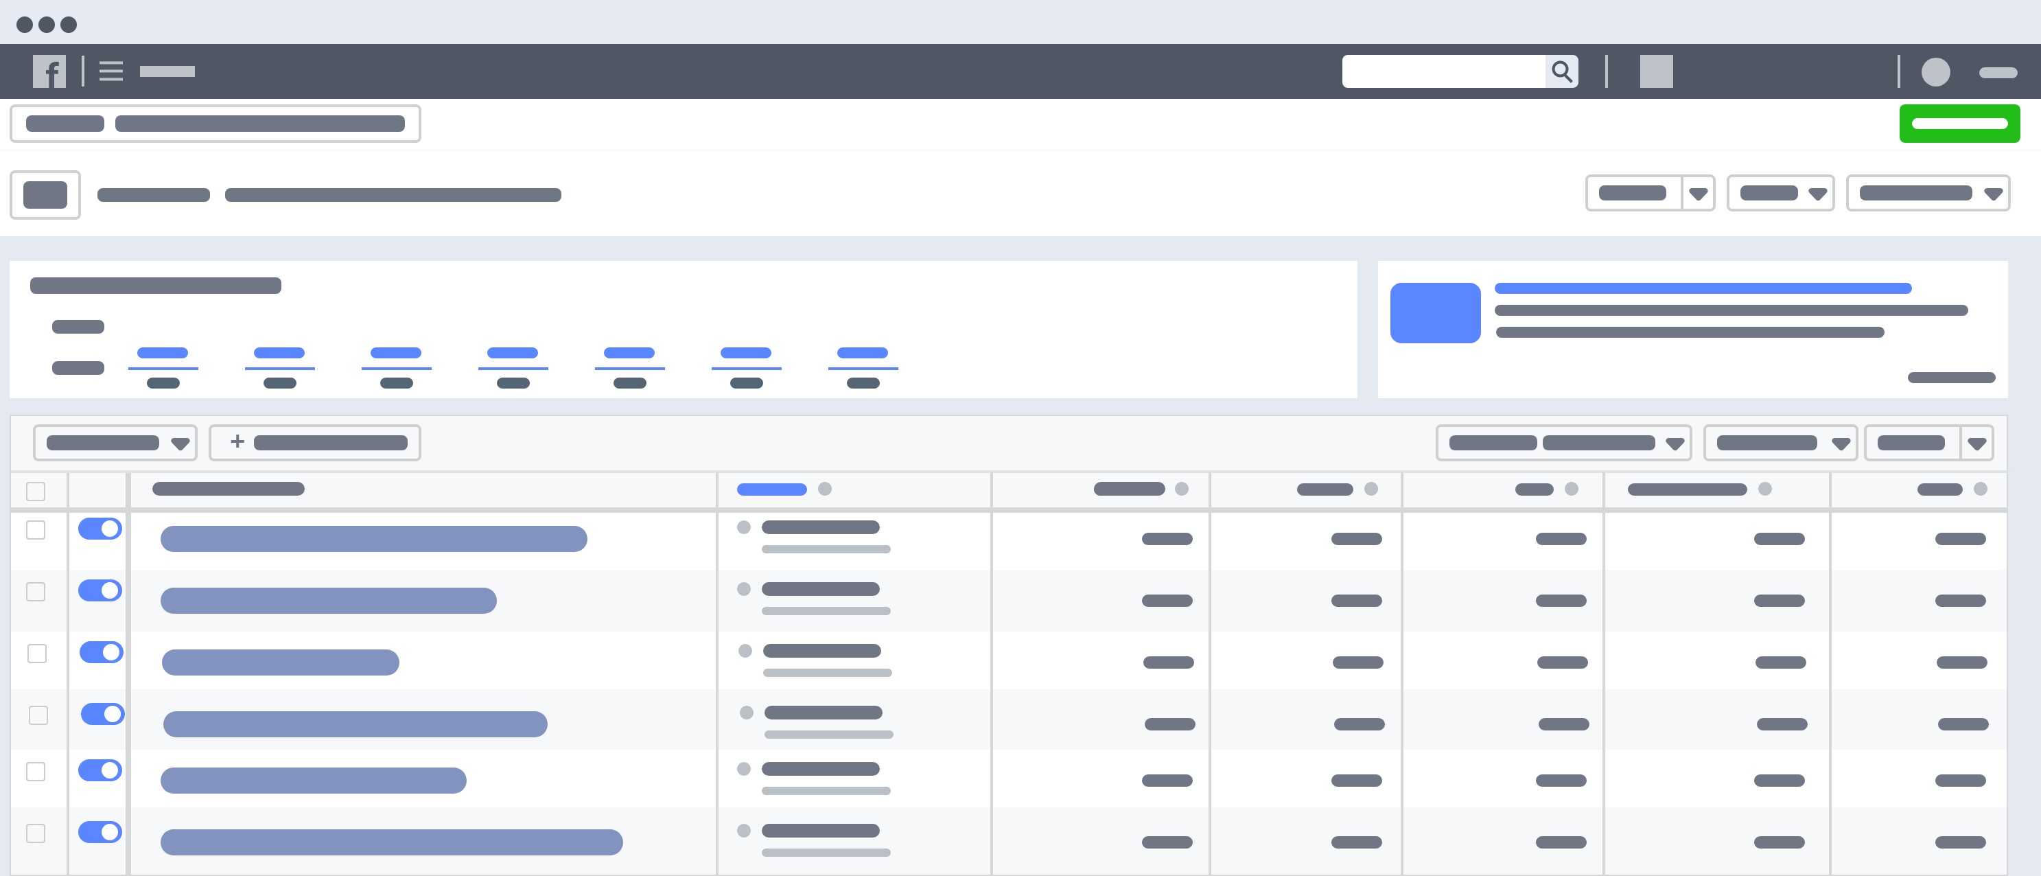The width and height of the screenshot is (2041, 876).
Task: Open the blue headline link in the right card
Action: pyautogui.click(x=1703, y=288)
